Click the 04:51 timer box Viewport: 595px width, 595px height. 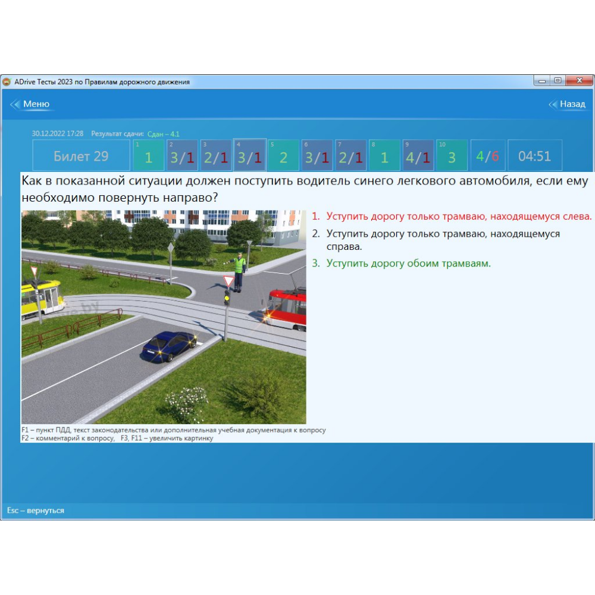(535, 155)
